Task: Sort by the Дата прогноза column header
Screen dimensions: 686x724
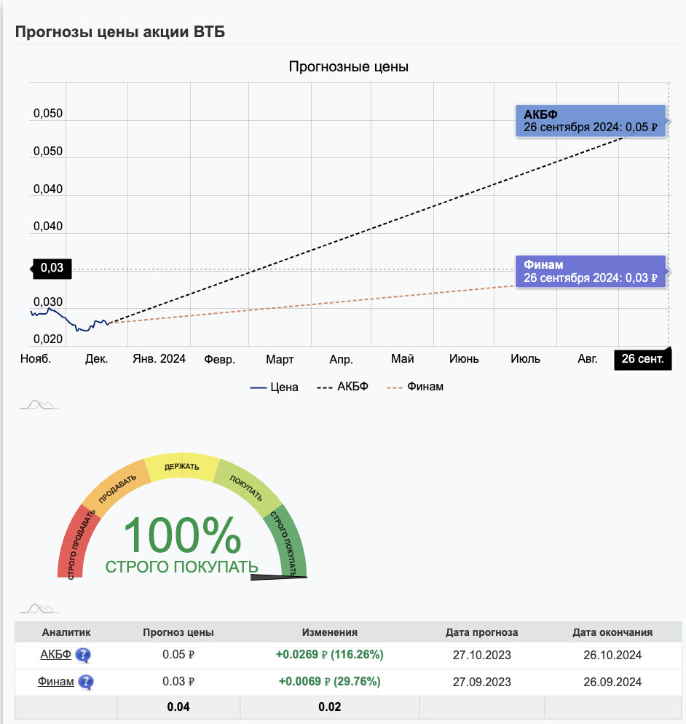Action: tap(481, 632)
